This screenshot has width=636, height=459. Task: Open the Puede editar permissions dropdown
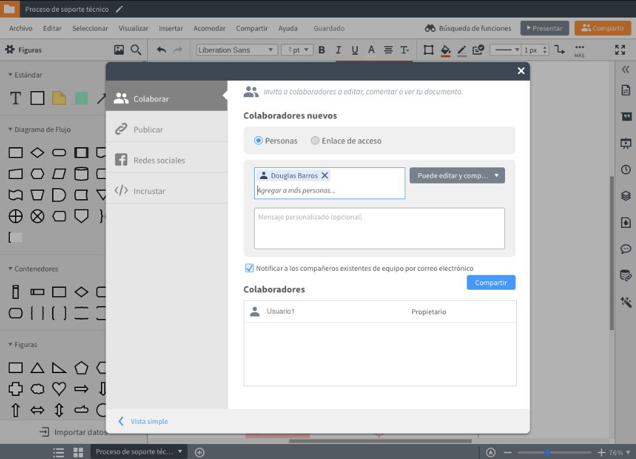(x=456, y=175)
